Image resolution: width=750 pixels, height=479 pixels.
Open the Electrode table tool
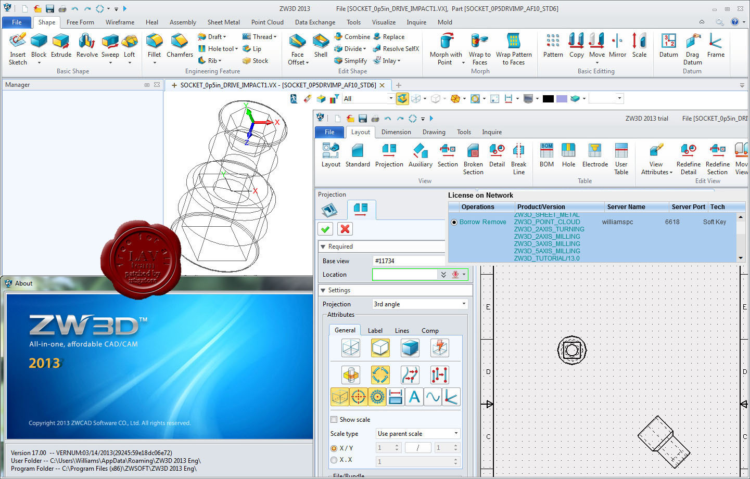(x=595, y=155)
